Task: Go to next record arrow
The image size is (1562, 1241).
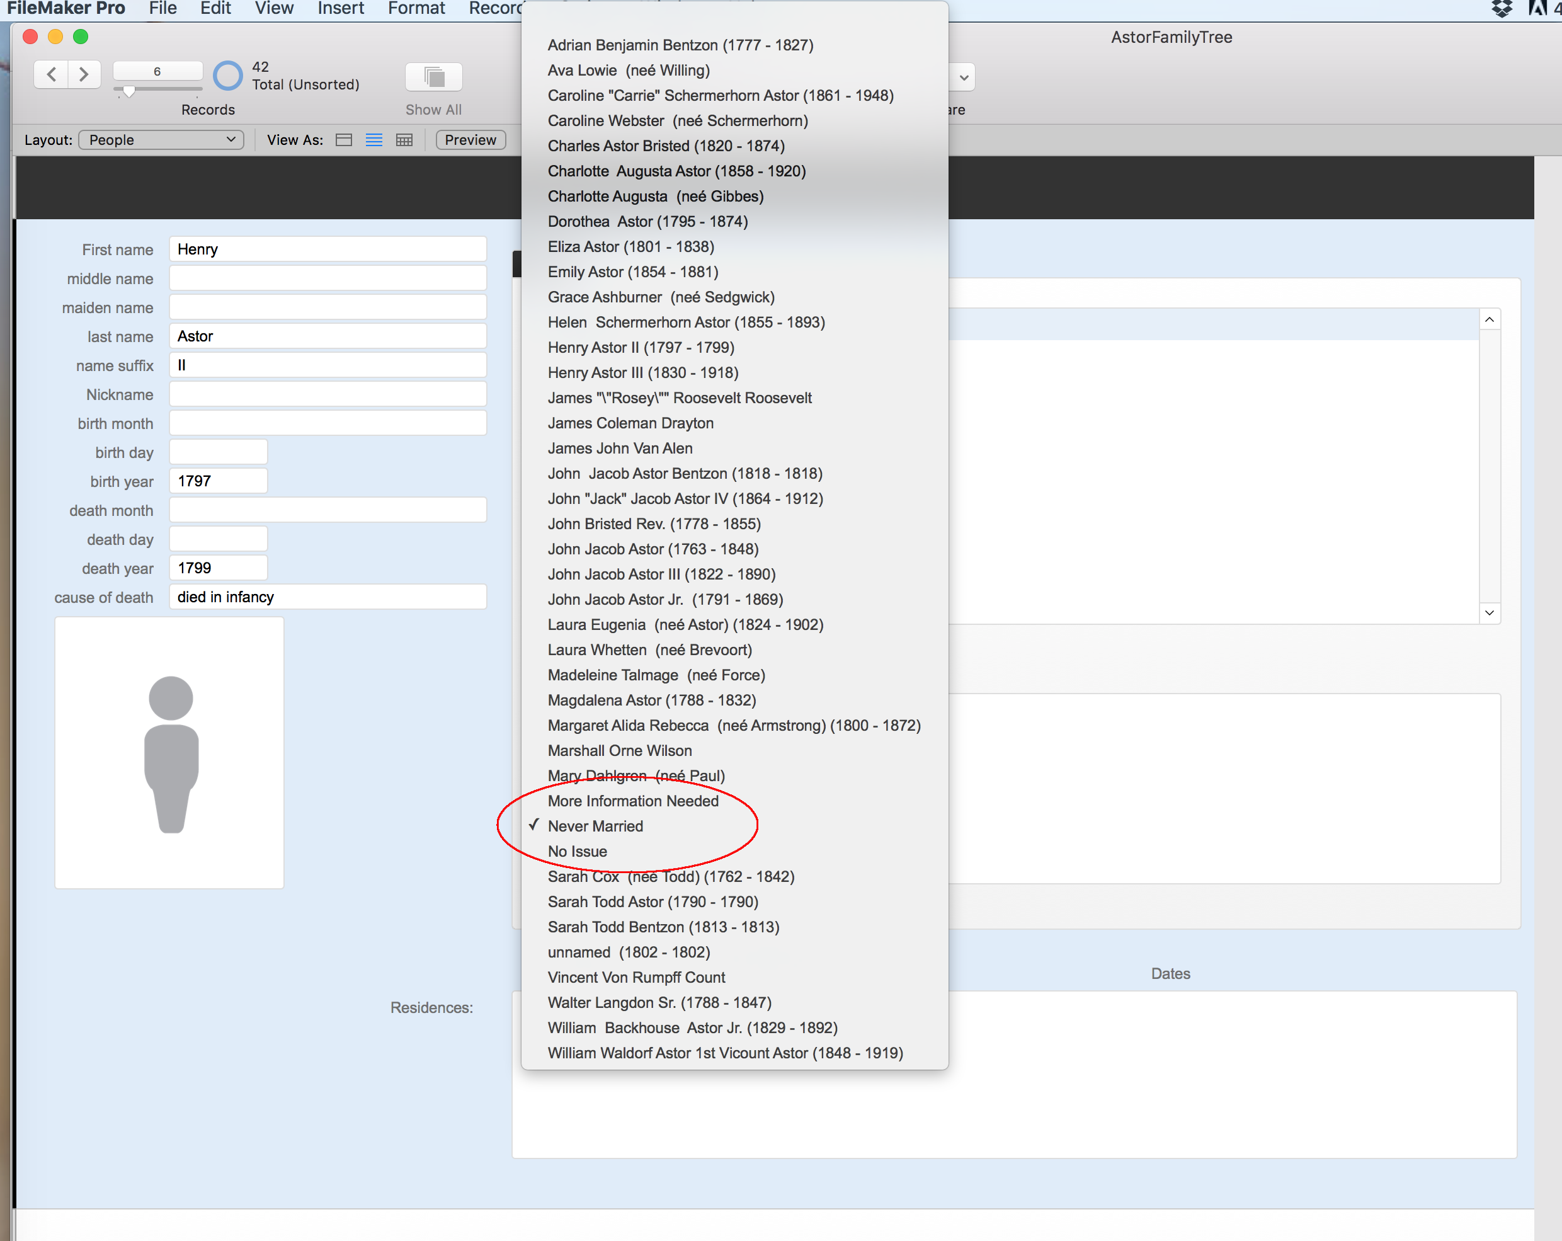Action: [x=84, y=74]
